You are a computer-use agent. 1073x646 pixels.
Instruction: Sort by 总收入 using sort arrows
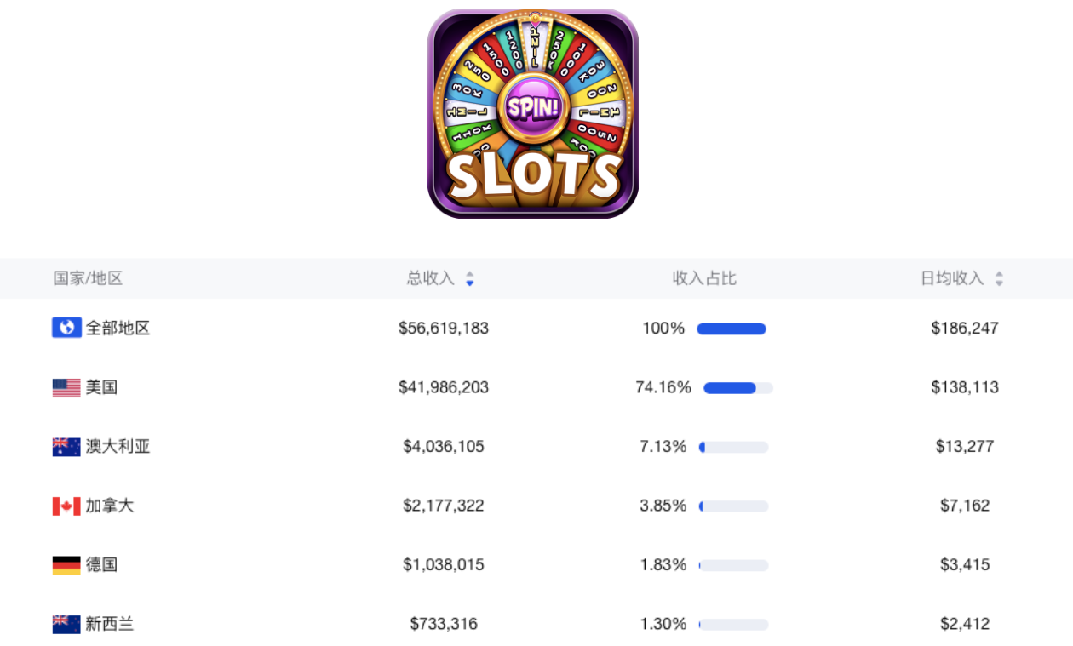tap(470, 279)
